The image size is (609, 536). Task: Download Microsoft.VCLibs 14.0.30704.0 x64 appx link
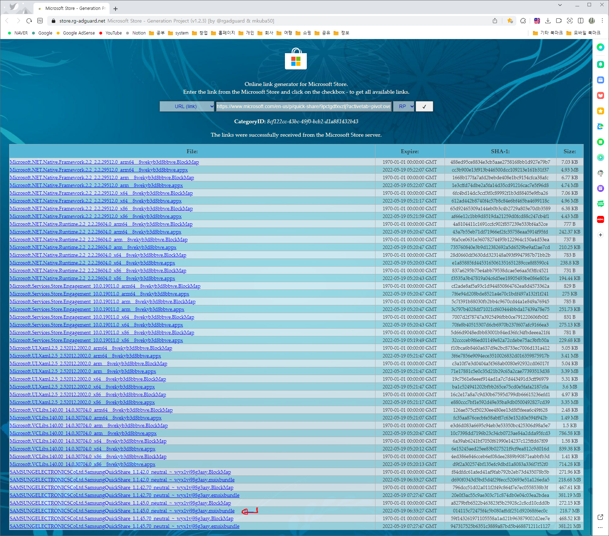point(82,449)
